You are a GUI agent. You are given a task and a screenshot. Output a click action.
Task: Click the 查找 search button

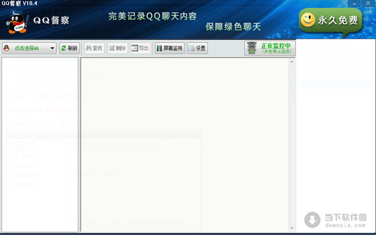94,48
